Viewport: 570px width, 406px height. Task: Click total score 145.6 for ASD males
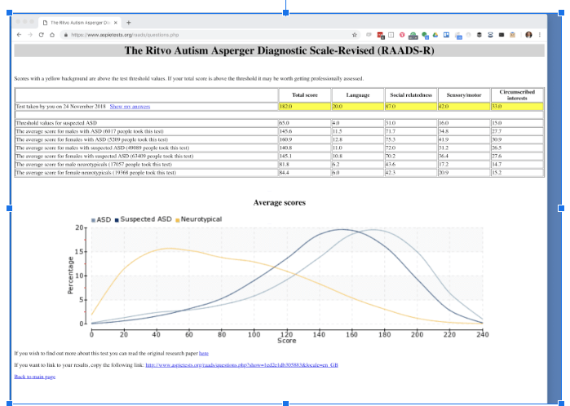coord(305,131)
